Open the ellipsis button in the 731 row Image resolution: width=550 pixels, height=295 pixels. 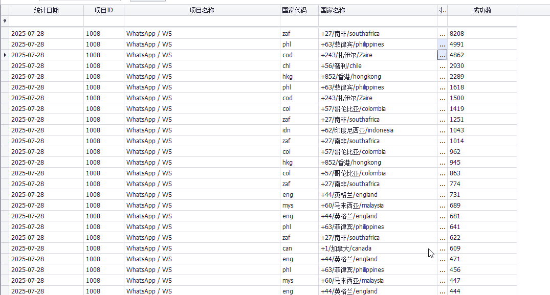pos(443,195)
